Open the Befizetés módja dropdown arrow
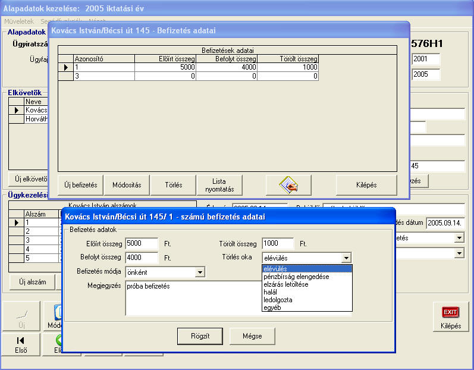 [200, 272]
